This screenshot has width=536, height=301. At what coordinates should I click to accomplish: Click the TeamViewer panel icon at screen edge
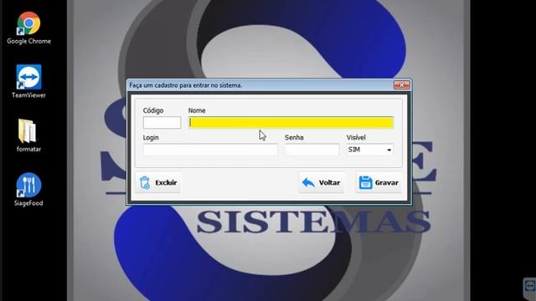click(529, 286)
